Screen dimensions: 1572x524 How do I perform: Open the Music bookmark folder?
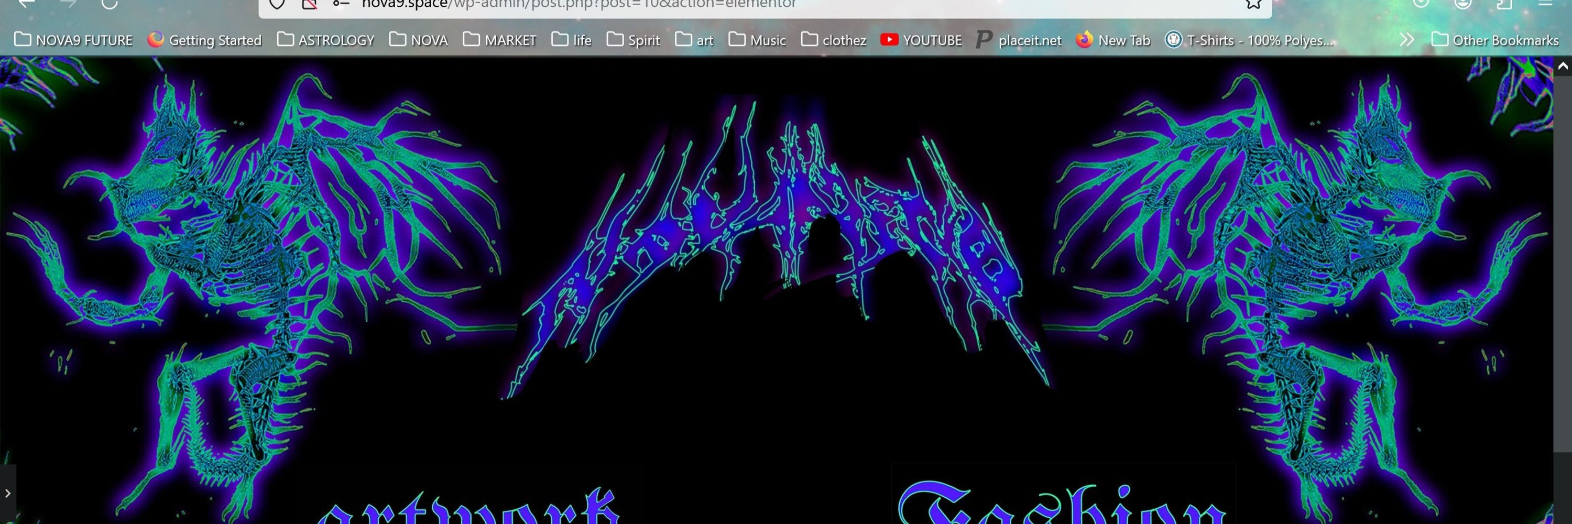pyautogui.click(x=757, y=40)
